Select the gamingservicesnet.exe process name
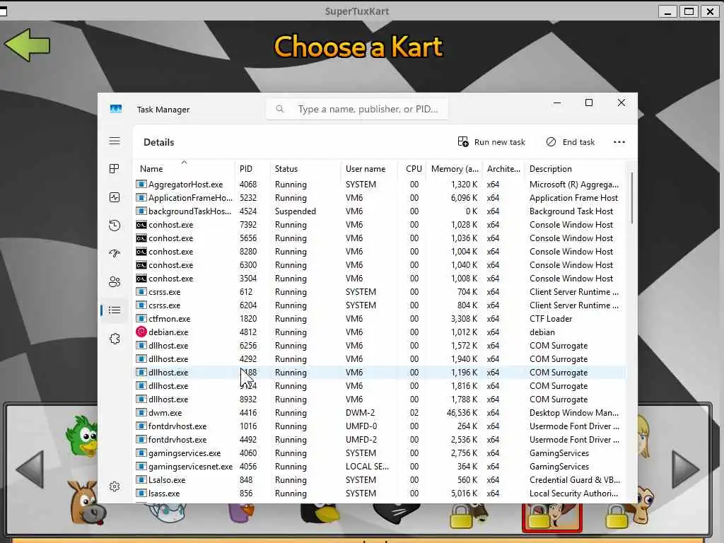The width and height of the screenshot is (724, 543). [190, 467]
